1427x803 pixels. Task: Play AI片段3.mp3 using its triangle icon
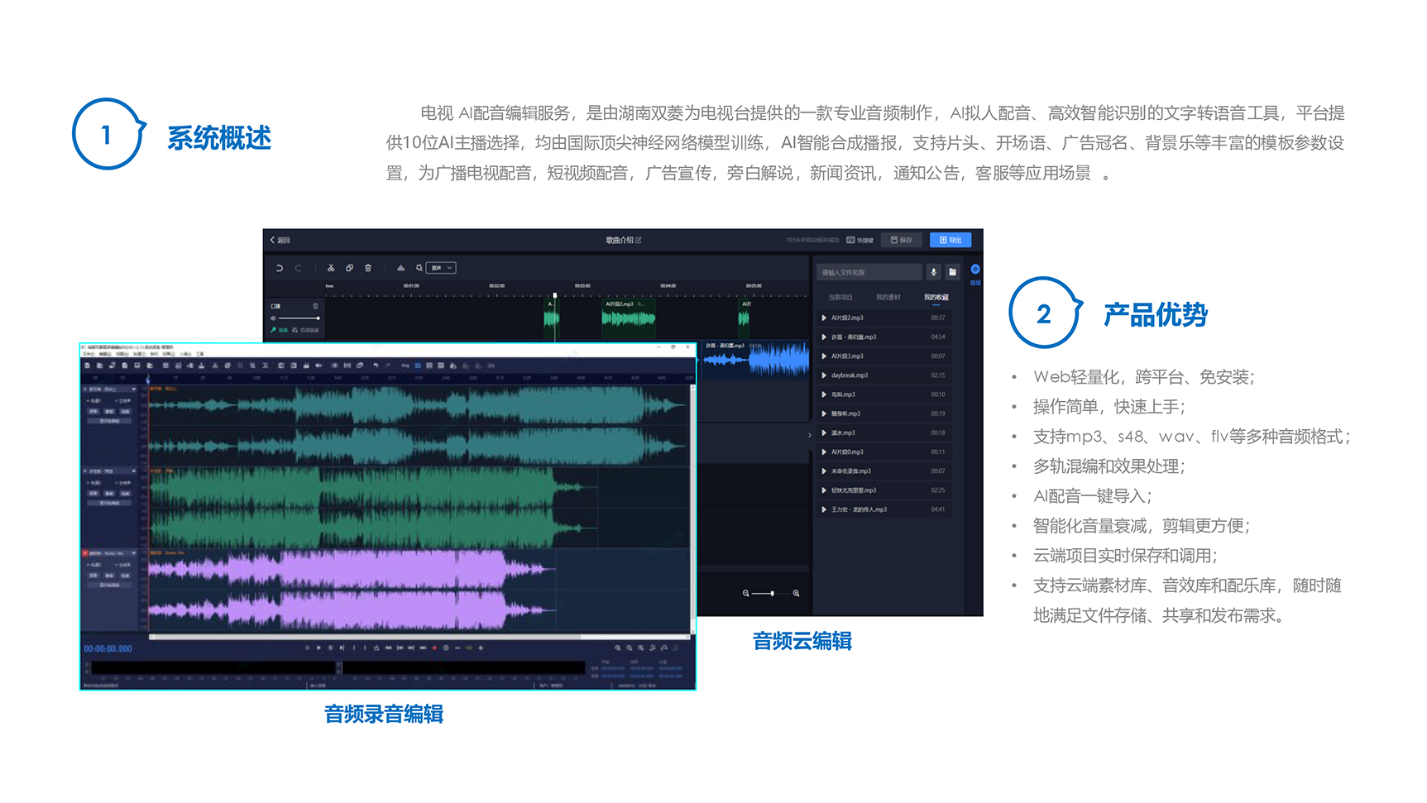click(x=824, y=356)
